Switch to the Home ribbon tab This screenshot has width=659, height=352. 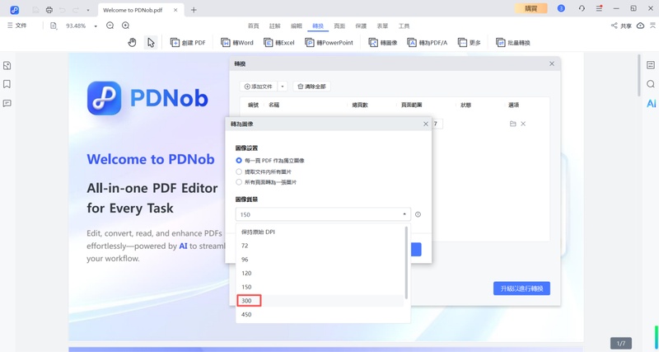(x=254, y=26)
